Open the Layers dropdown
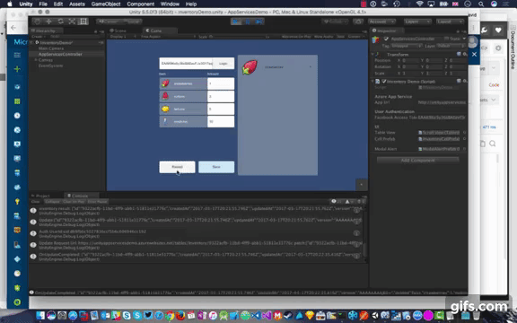 pos(417,22)
